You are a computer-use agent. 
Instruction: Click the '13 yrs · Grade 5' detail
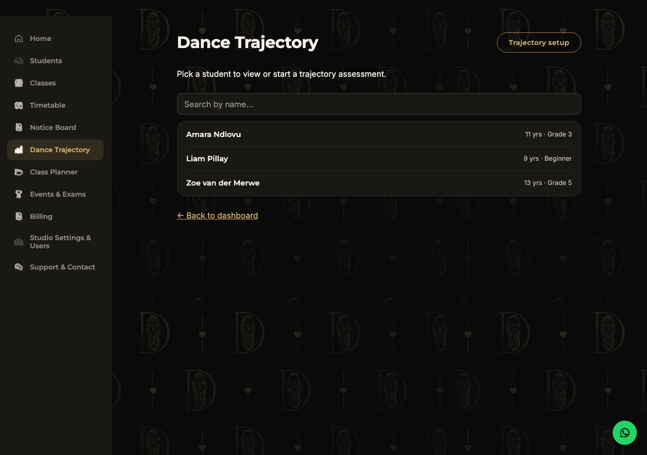(x=548, y=183)
